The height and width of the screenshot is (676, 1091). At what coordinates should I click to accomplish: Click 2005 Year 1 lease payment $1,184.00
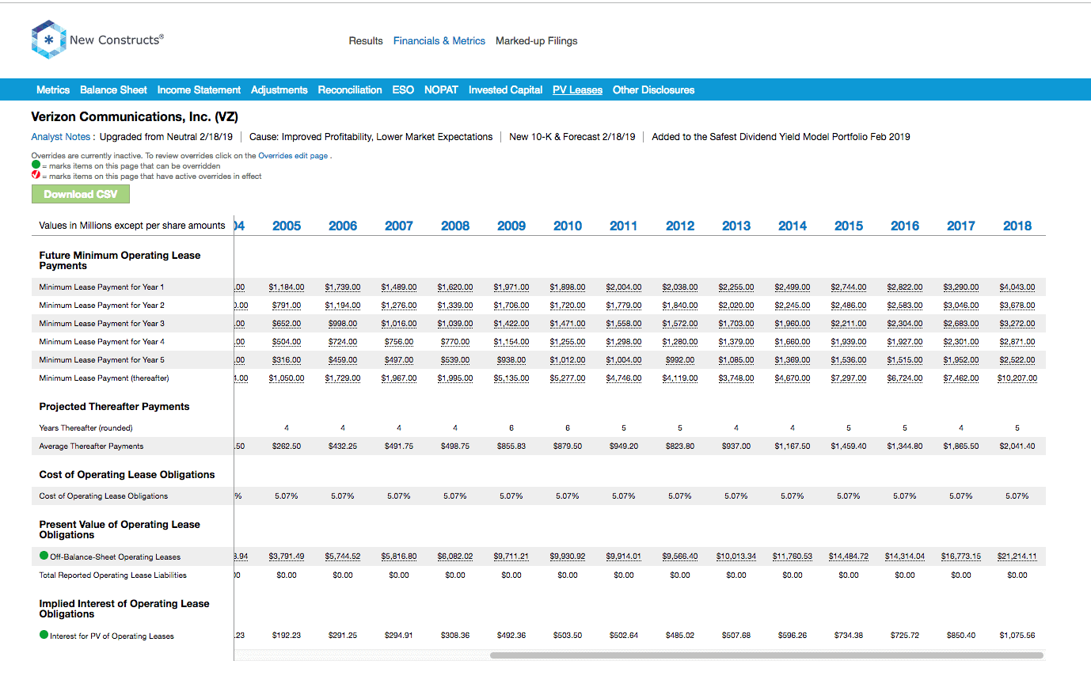(287, 287)
